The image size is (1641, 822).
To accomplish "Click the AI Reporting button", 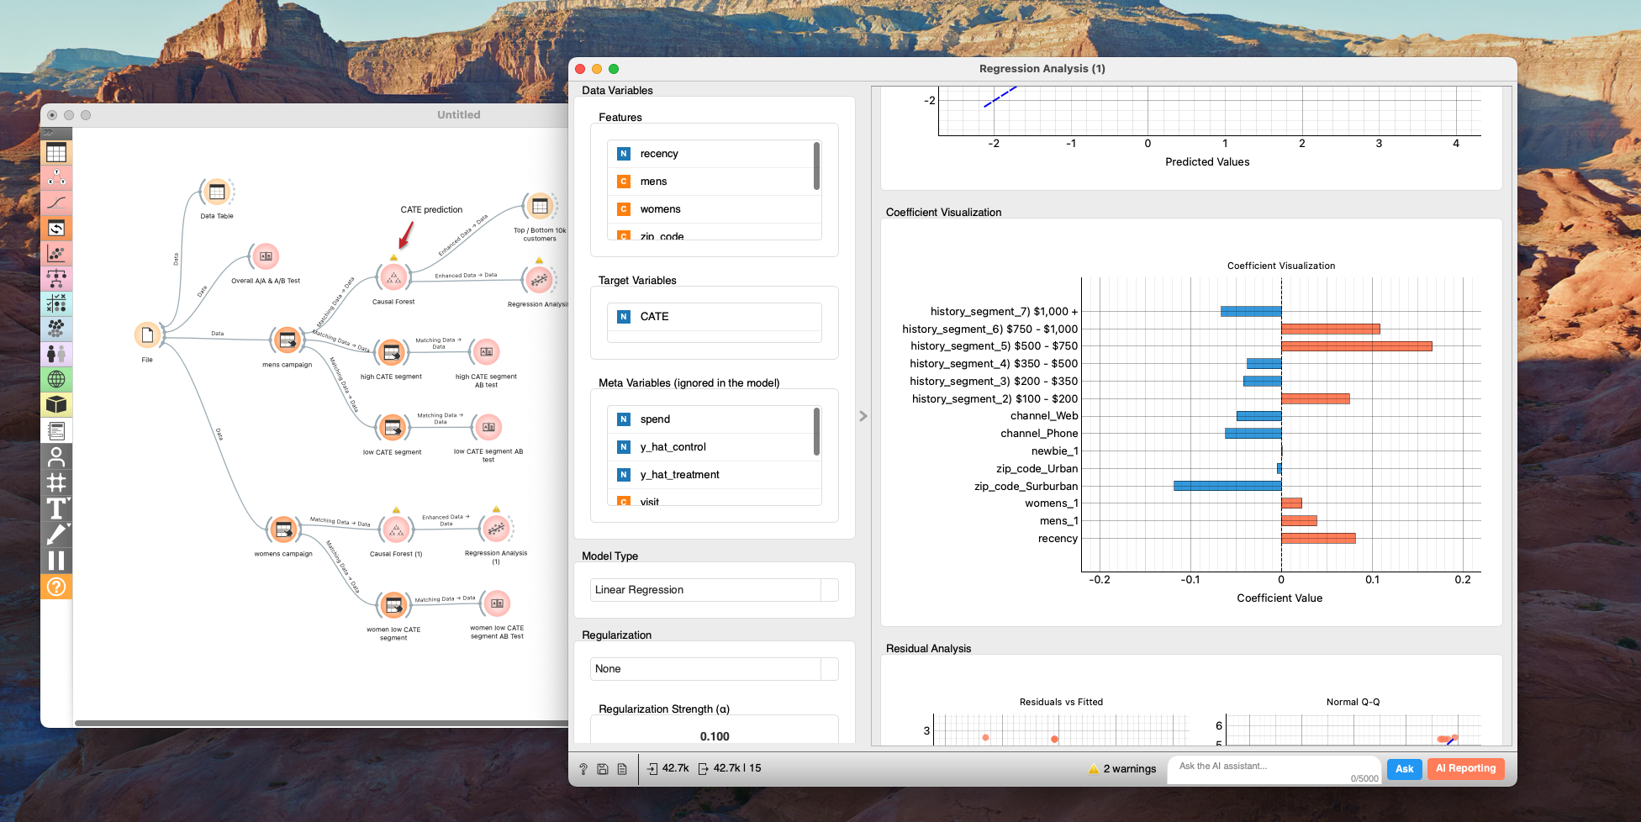I will click(x=1465, y=768).
